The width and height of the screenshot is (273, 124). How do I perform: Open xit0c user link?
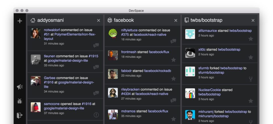point(202,49)
